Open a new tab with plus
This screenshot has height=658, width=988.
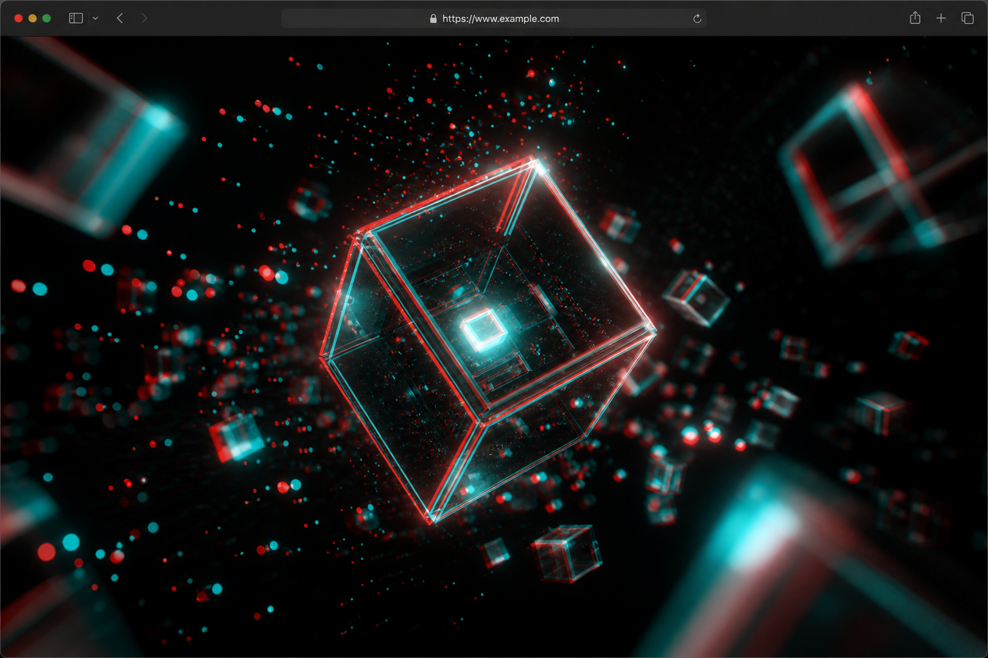click(941, 19)
